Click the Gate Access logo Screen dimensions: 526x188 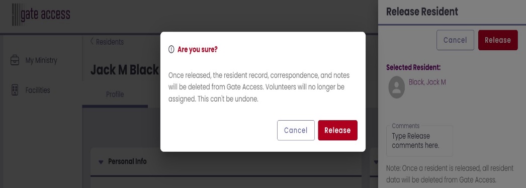tap(41, 15)
